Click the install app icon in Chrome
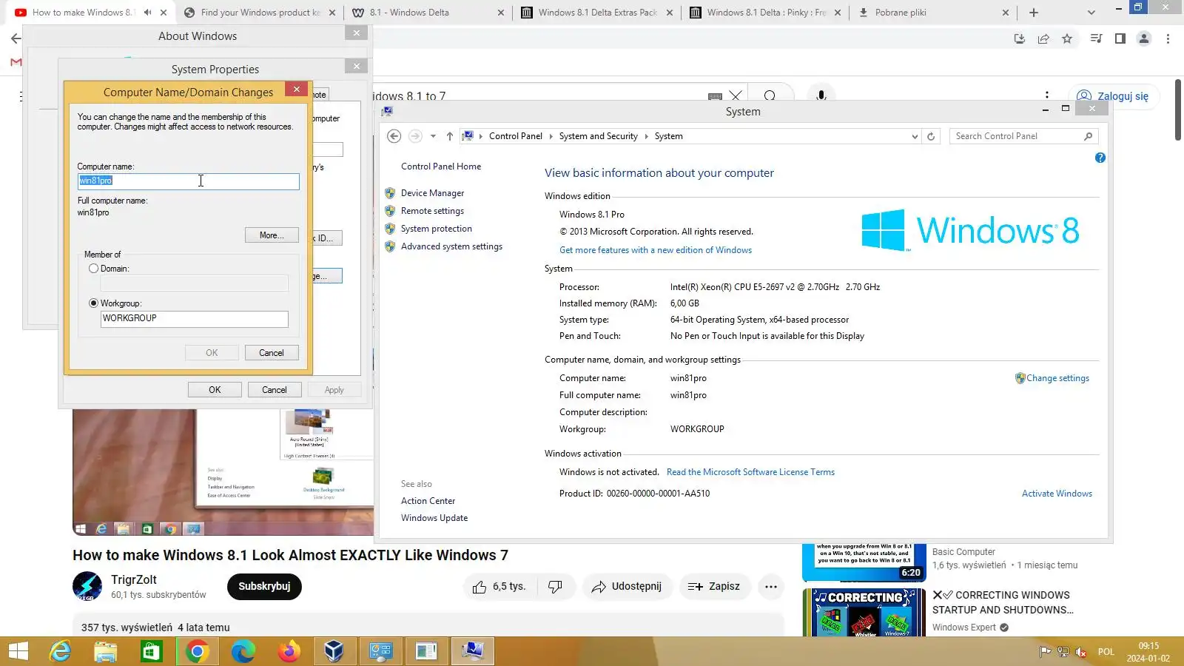The width and height of the screenshot is (1184, 666). 1020,38
